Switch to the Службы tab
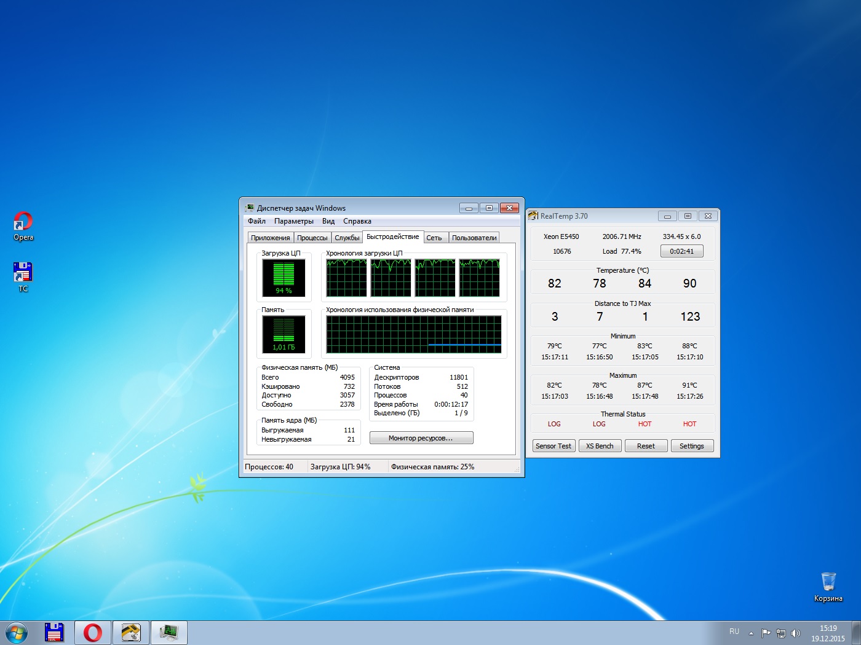The width and height of the screenshot is (861, 645). point(347,238)
